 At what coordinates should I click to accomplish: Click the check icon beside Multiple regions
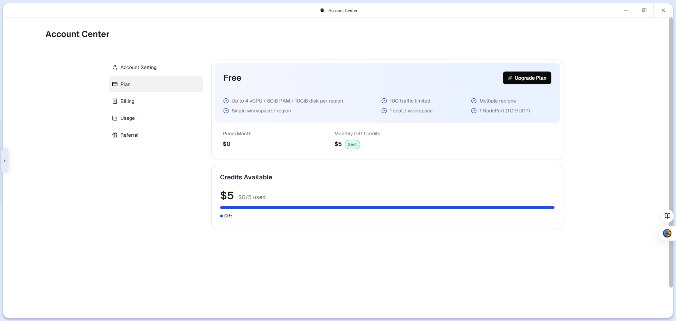[474, 101]
